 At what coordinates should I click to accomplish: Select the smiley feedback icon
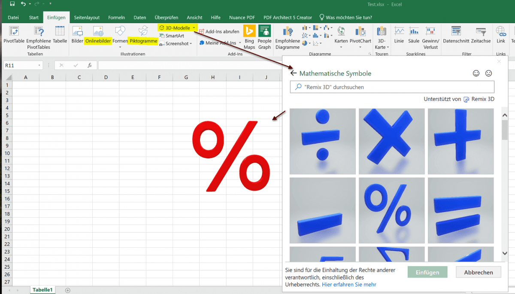point(476,73)
